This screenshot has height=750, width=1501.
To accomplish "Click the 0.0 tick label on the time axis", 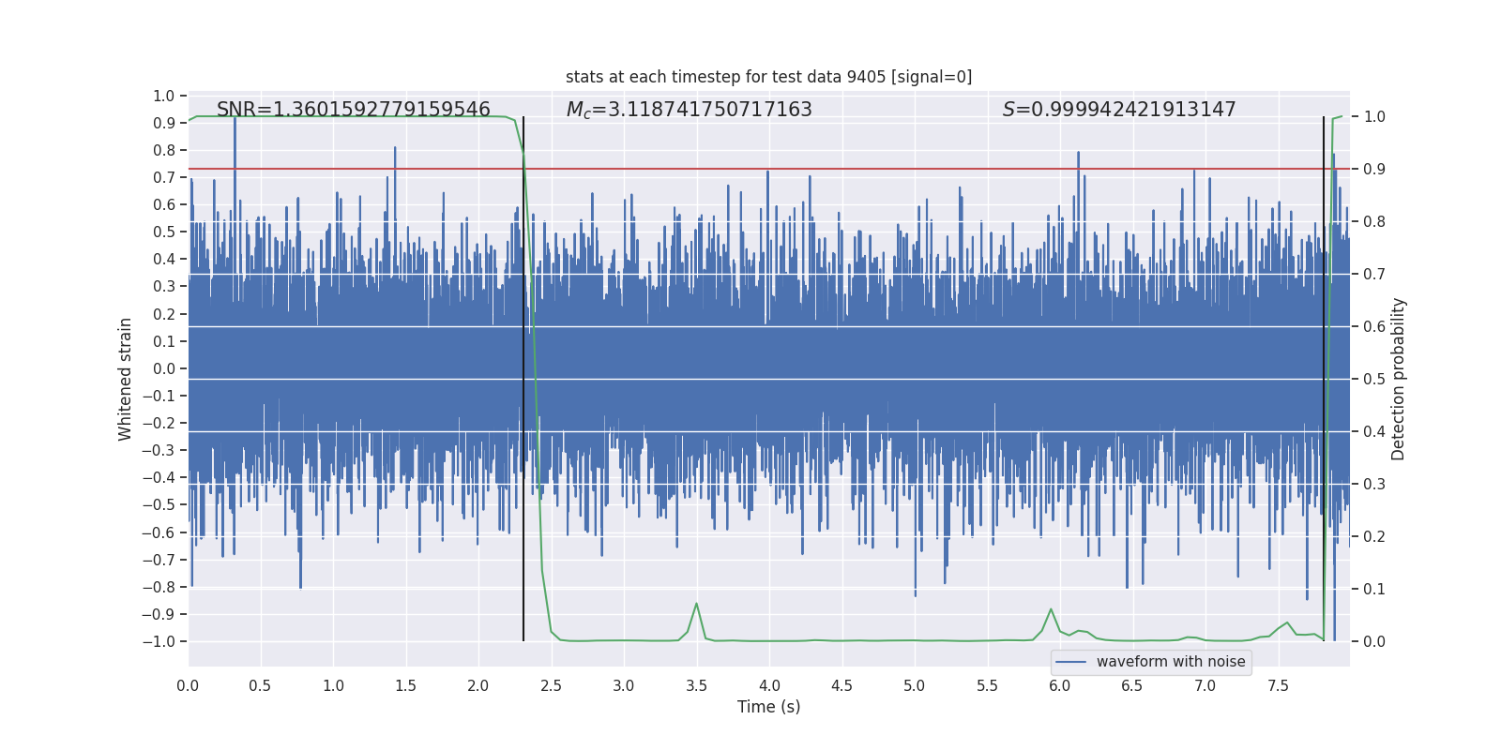I will pyautogui.click(x=188, y=686).
